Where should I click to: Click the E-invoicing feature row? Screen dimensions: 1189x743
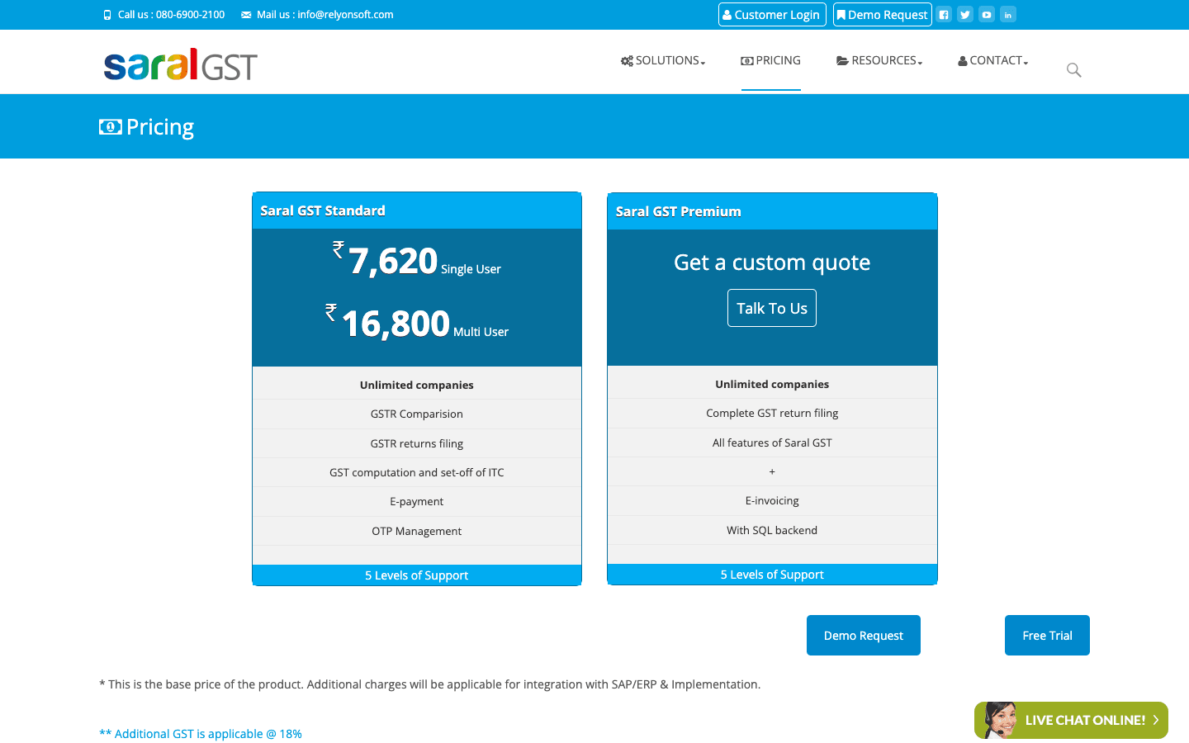772,501
